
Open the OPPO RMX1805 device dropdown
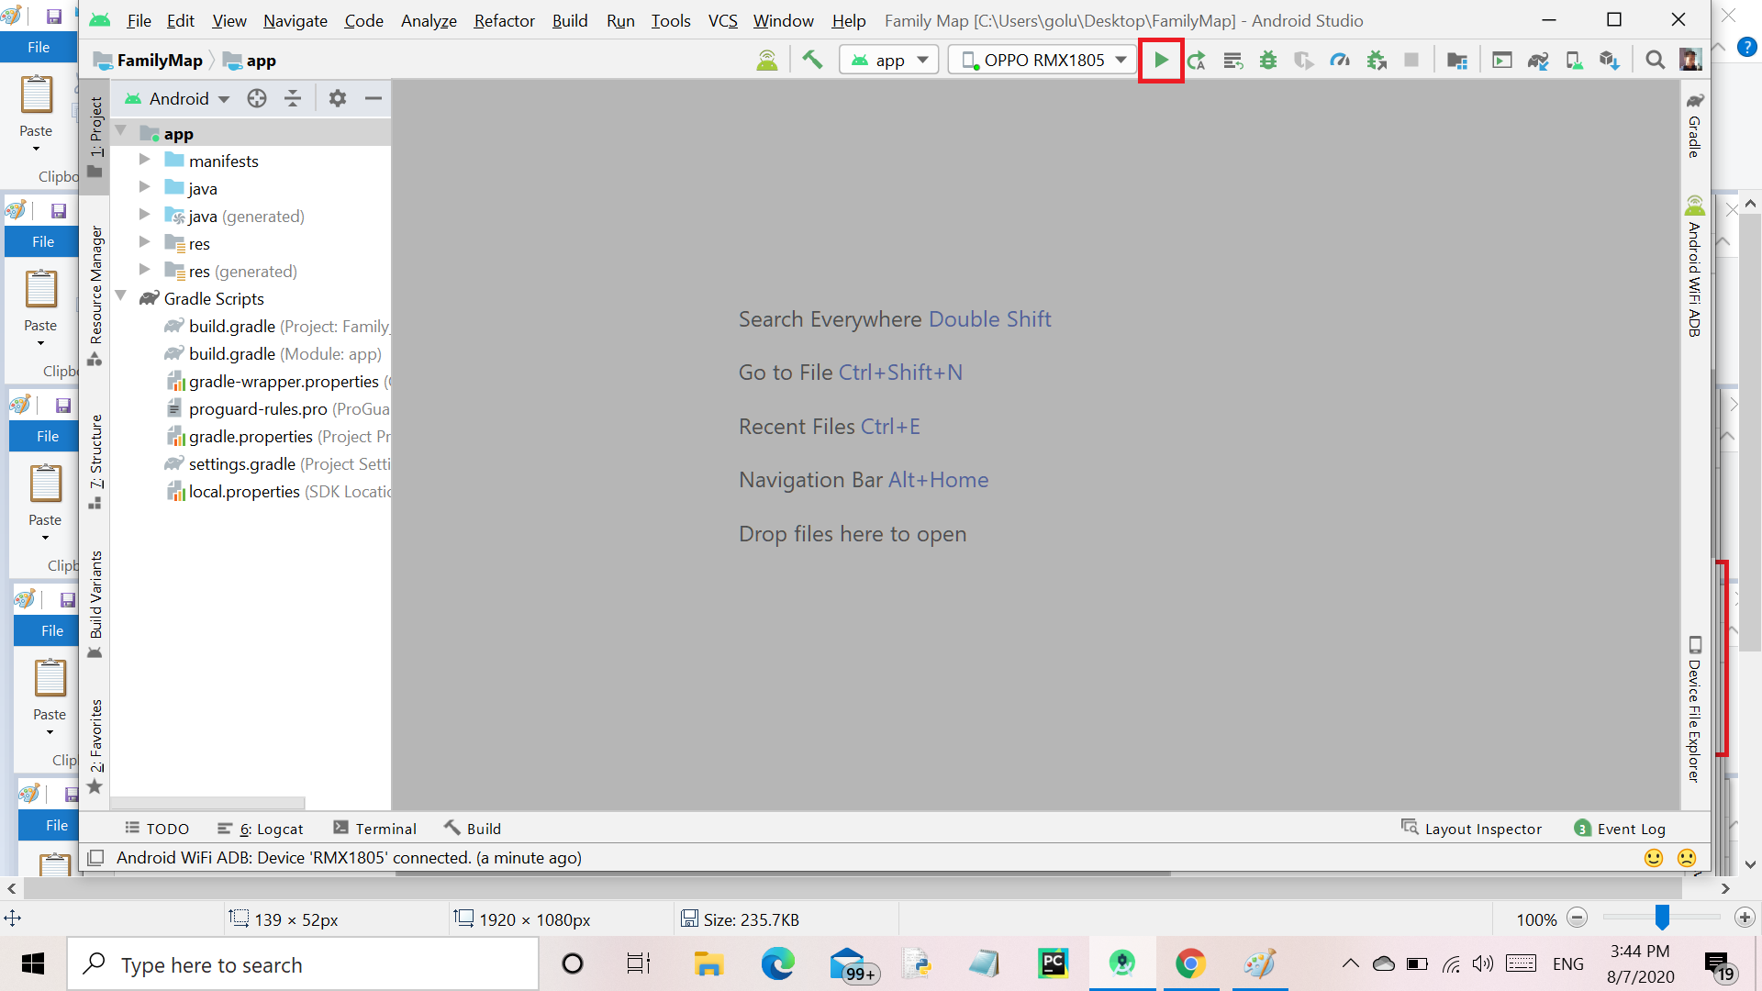click(1043, 61)
